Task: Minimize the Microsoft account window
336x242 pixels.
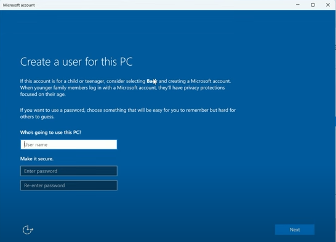Action: click(298, 5)
